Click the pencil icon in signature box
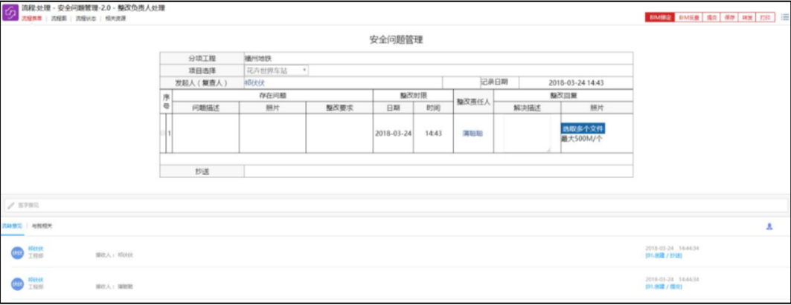791x305 pixels. 11,206
